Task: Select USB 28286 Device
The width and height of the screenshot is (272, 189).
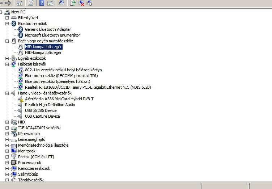Action: (x=41, y=110)
